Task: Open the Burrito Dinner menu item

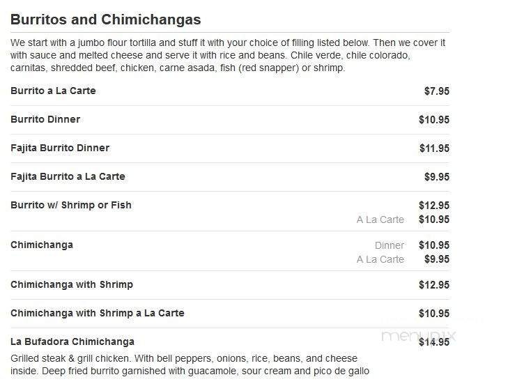Action: [x=45, y=119]
